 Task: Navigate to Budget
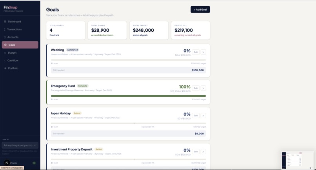(20, 53)
